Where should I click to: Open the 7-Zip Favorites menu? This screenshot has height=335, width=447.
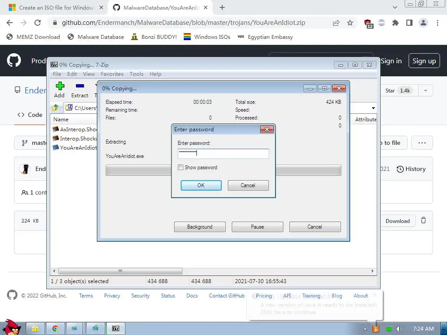(x=112, y=74)
